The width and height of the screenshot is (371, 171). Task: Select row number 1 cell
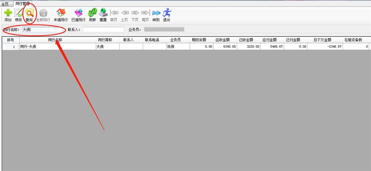point(11,46)
